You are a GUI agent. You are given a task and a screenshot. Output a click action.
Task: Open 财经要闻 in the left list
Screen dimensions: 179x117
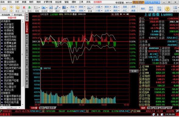9,27
